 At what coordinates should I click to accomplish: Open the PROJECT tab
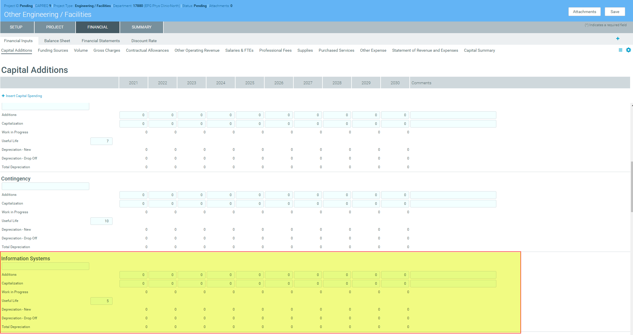tap(55, 27)
